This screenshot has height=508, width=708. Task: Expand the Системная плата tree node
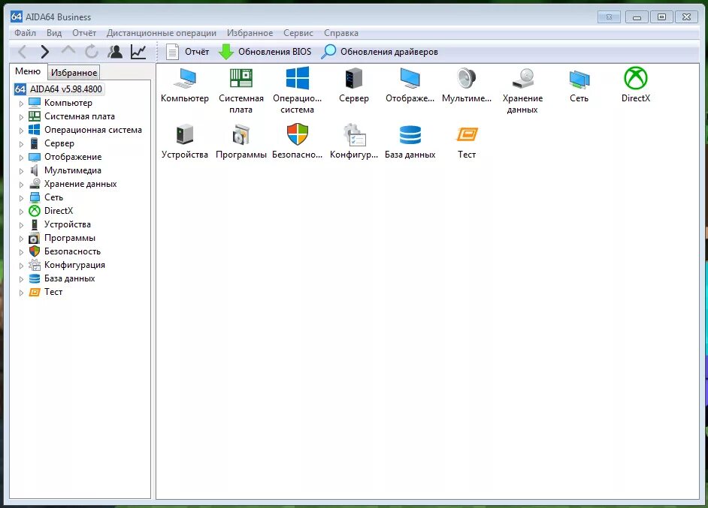21,117
